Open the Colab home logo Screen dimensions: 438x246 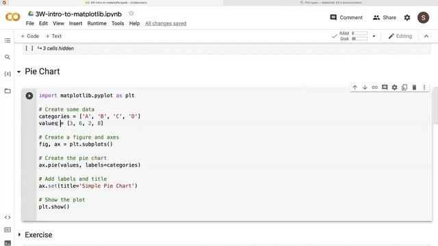point(13,17)
